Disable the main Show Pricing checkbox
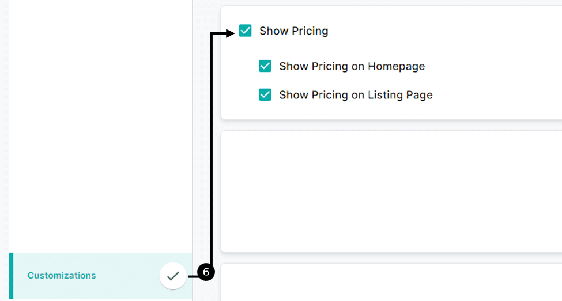This screenshot has height=301, width=562. pyautogui.click(x=245, y=31)
